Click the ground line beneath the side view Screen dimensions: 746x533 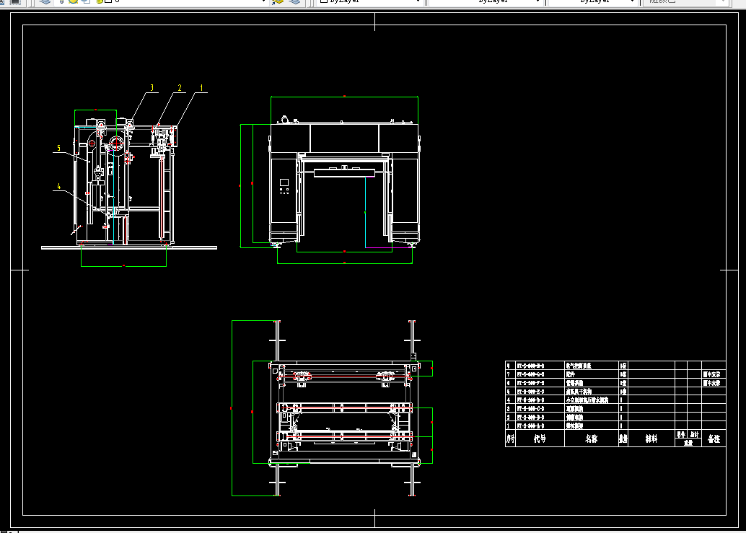point(129,247)
